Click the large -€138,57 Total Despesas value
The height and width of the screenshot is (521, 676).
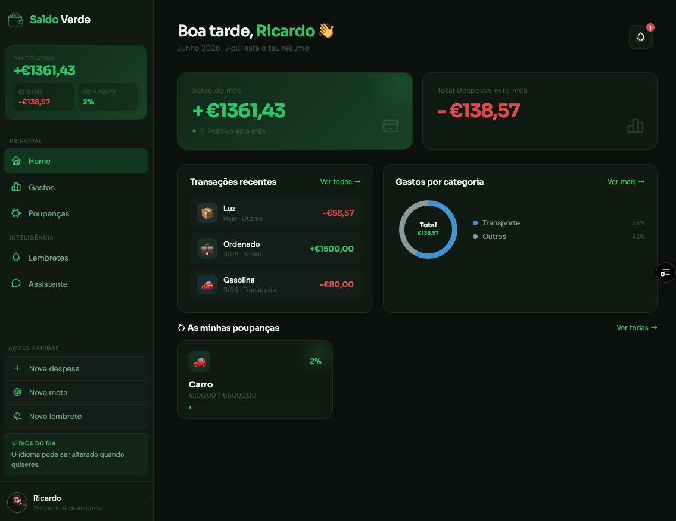(x=478, y=111)
